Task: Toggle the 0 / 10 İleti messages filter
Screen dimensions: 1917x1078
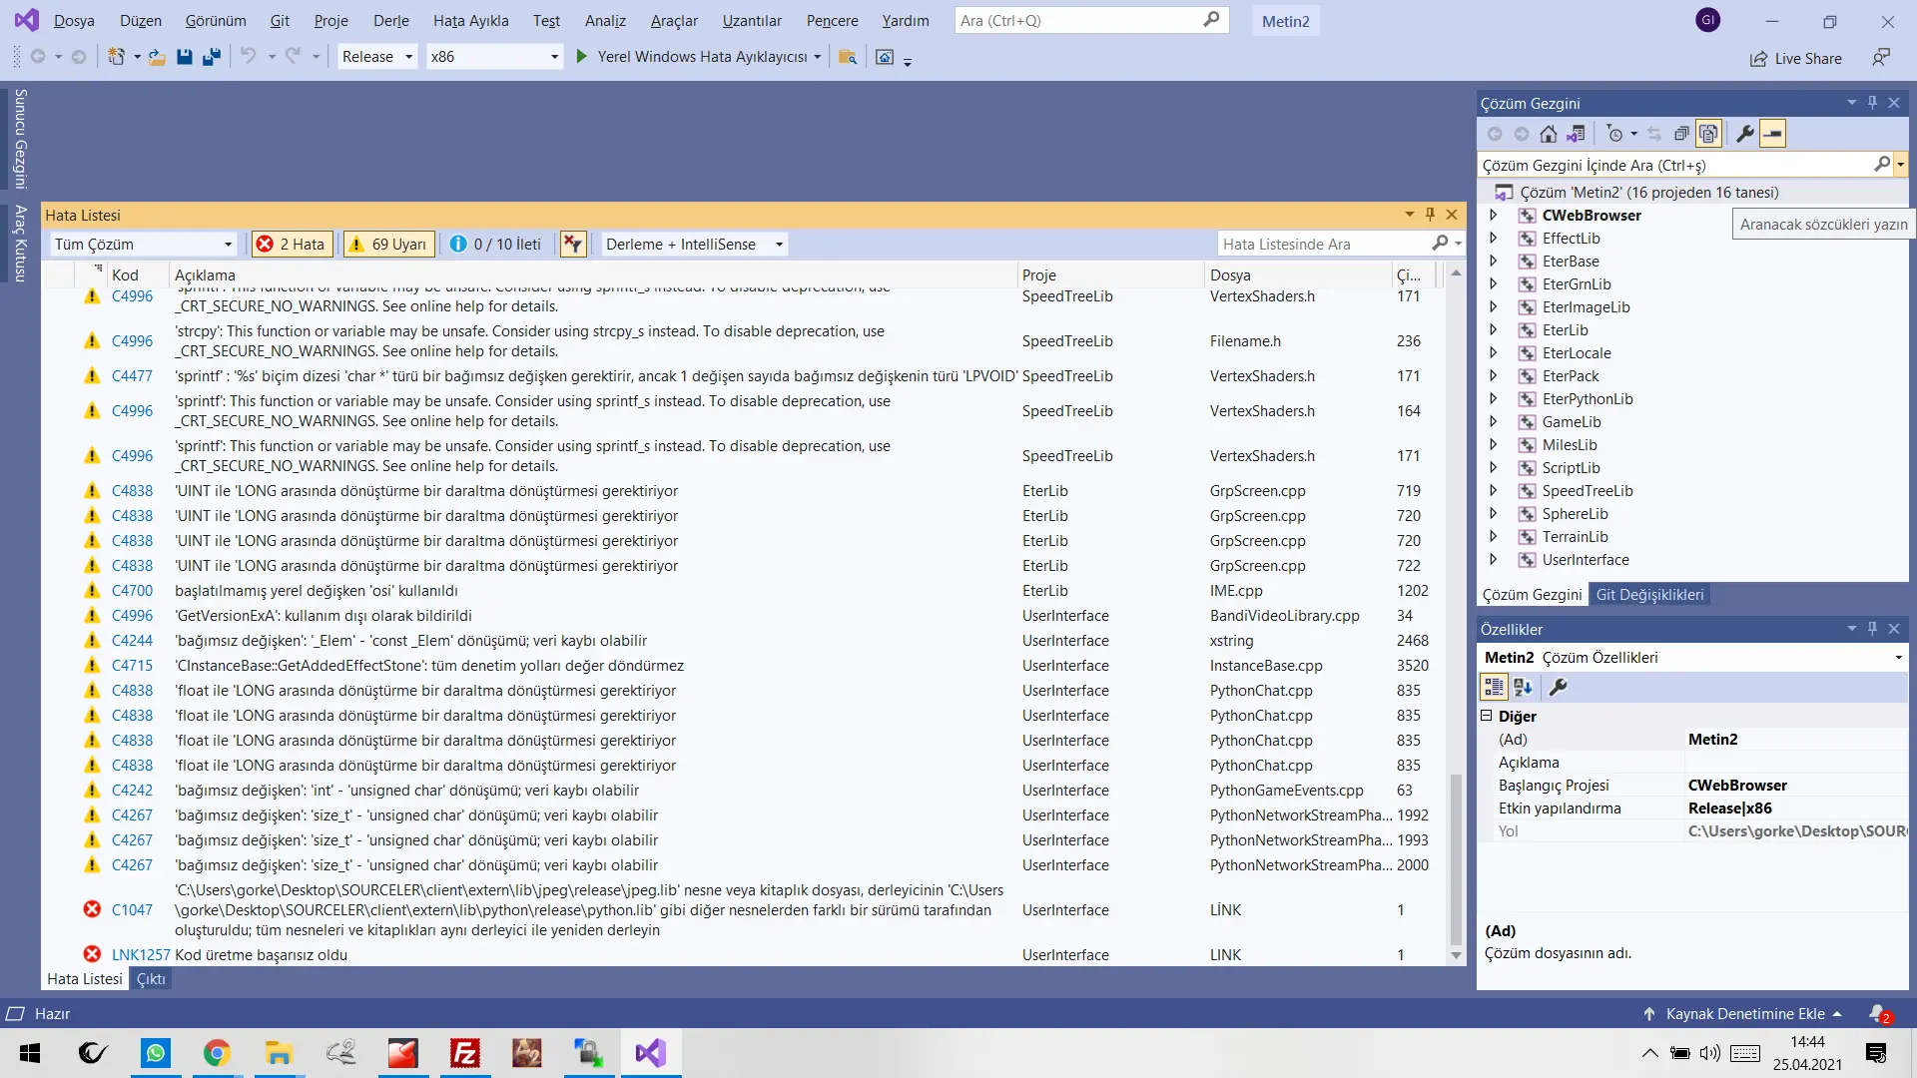Action: coord(495,245)
